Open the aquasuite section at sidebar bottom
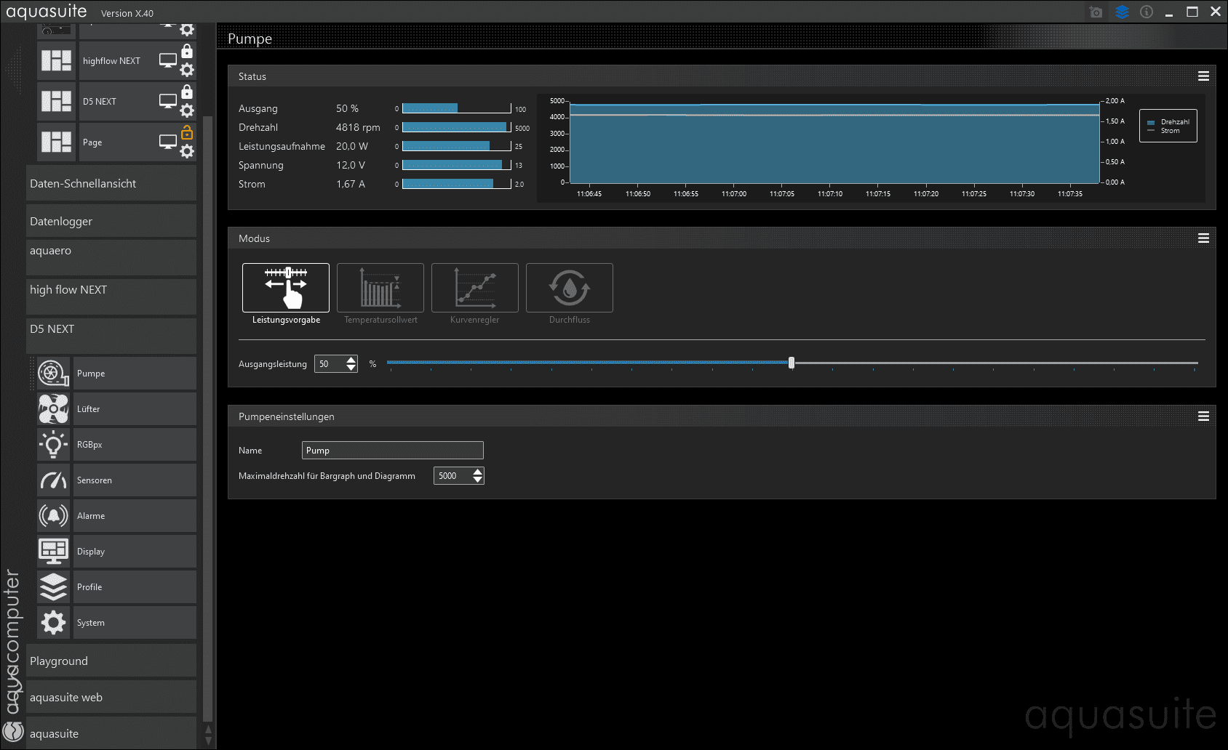Viewport: 1228px width, 750px height. pos(111,733)
